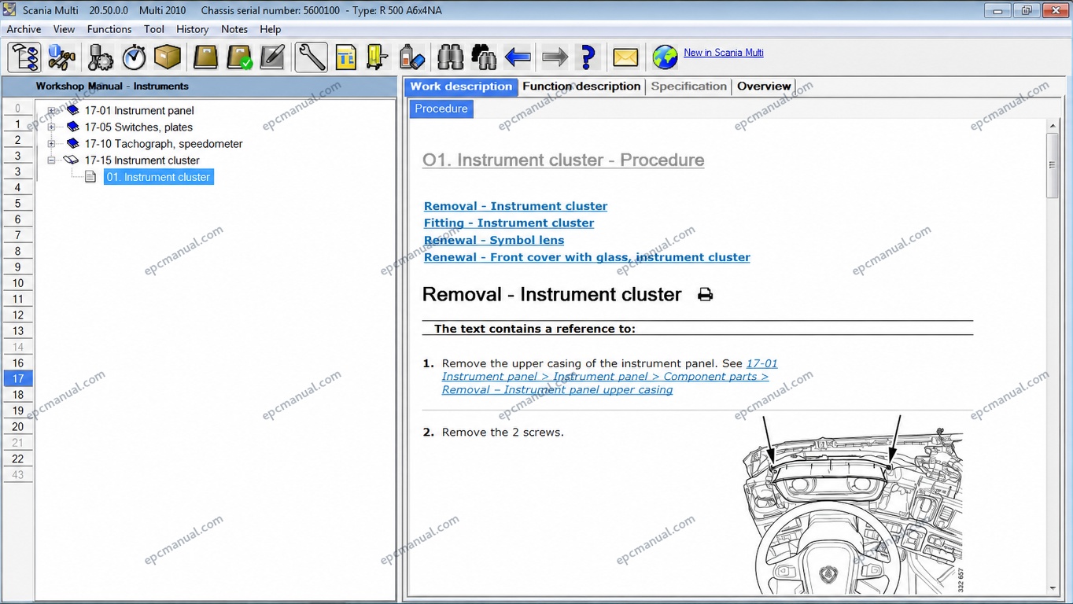Select the Work description tab
Image resolution: width=1073 pixels, height=604 pixels.
click(461, 87)
